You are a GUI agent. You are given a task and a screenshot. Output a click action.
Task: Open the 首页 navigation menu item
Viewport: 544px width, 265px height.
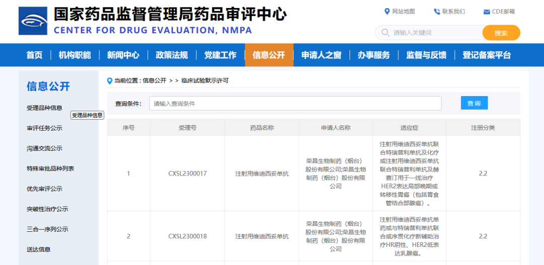pyautogui.click(x=34, y=55)
